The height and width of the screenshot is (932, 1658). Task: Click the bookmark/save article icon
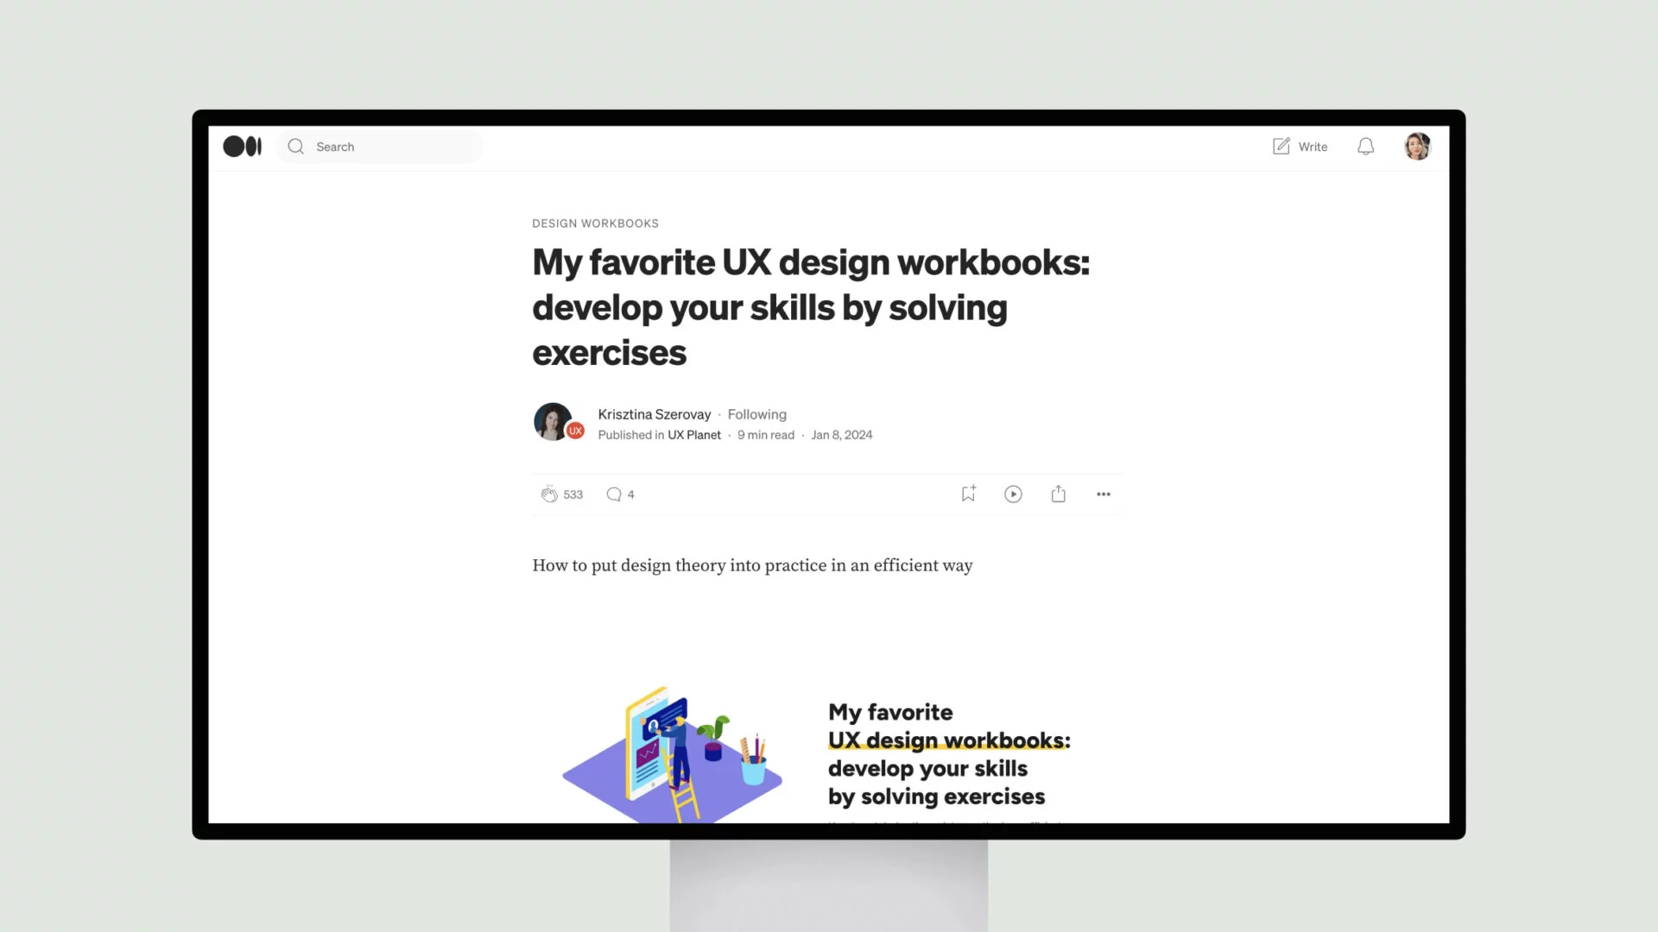point(968,493)
